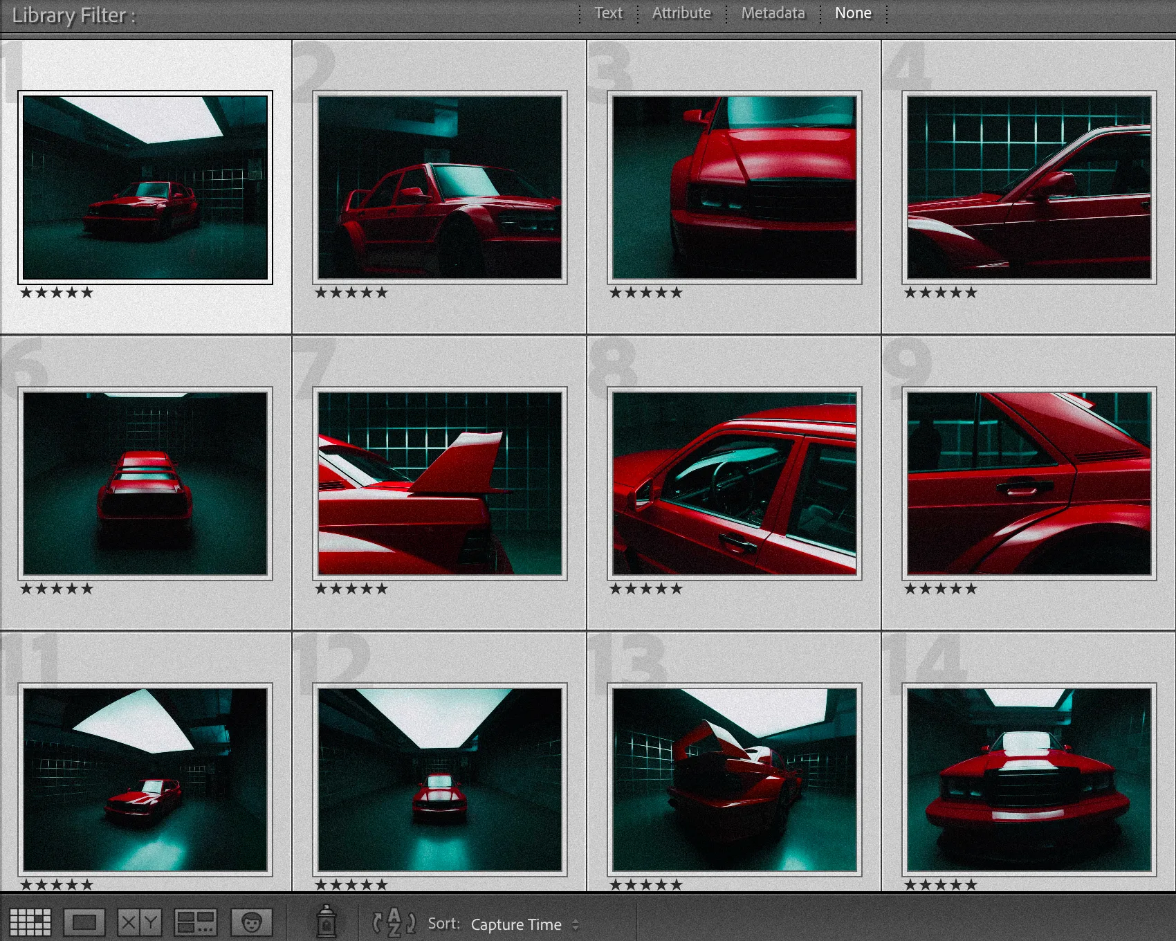The width and height of the screenshot is (1176, 941).
Task: Open Survey view icon
Action: pyautogui.click(x=196, y=922)
